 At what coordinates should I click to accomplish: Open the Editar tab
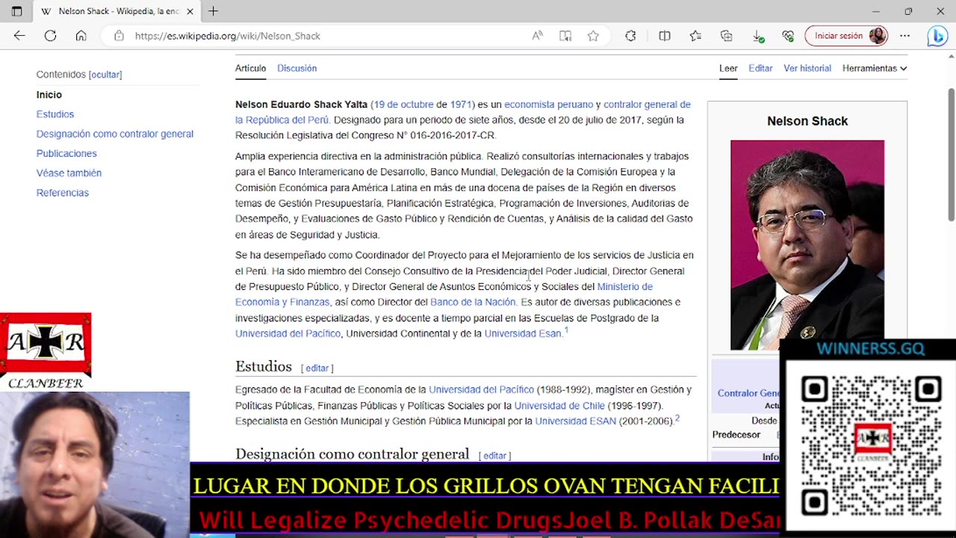[x=760, y=68]
